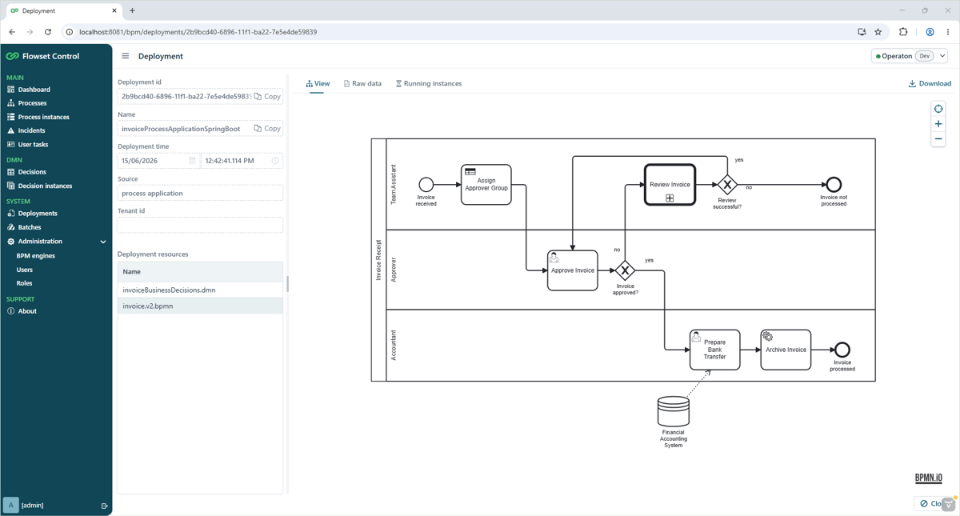Click the Source input field

[200, 193]
